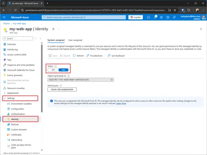This screenshot has width=207, height=155.
Task: Open Cloud Shell from the header
Action: 148,17
